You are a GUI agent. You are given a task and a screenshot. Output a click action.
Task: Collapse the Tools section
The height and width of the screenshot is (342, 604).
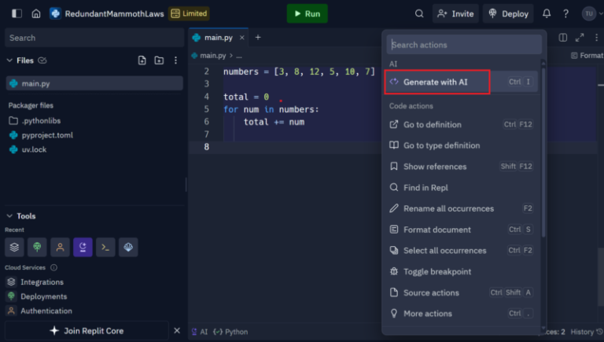pyautogui.click(x=9, y=216)
